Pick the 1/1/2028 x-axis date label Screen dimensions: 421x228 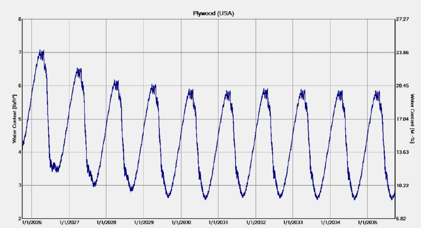(106, 223)
